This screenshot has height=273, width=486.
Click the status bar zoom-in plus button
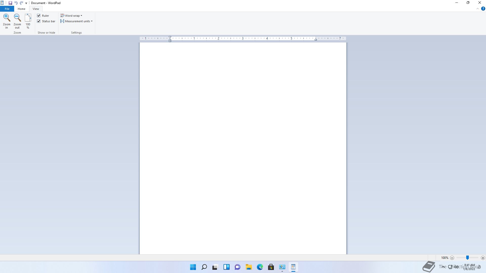483,258
